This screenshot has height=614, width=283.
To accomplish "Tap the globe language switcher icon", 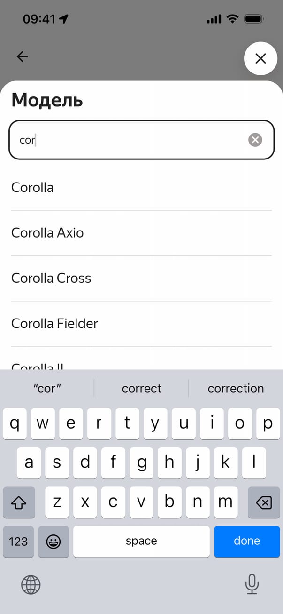I will pos(31,585).
